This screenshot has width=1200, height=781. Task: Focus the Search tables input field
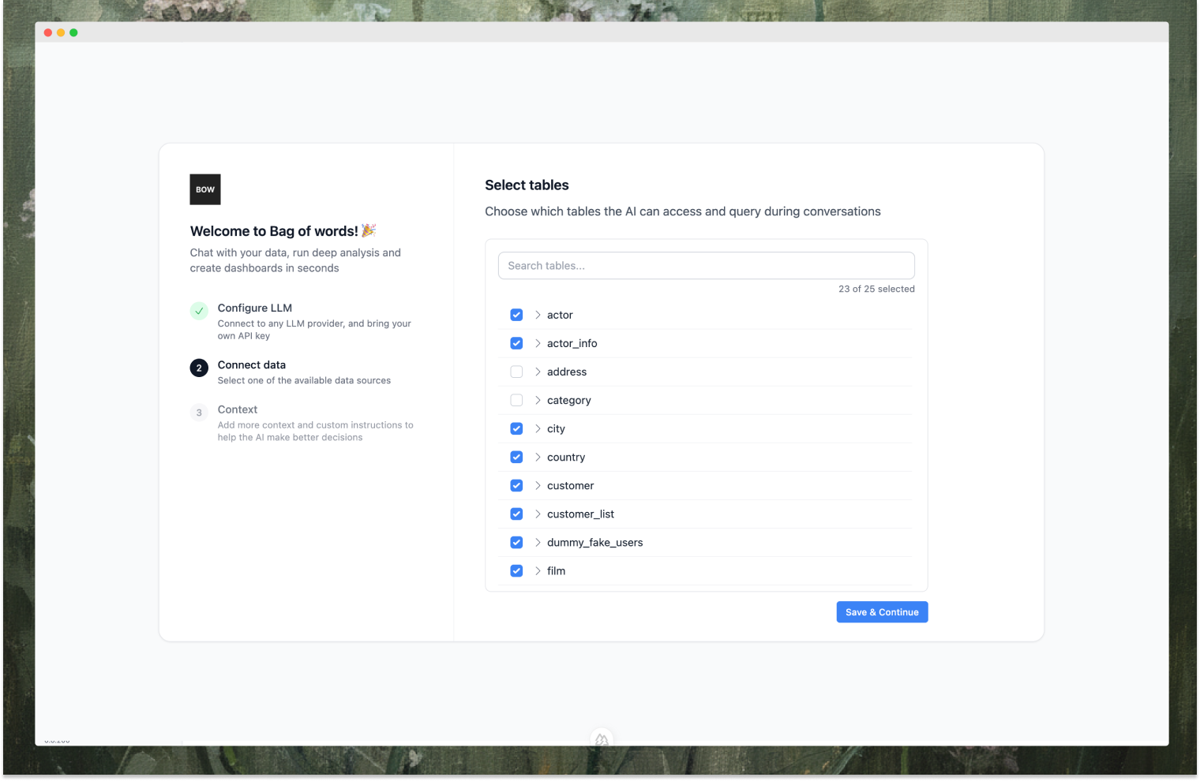tap(706, 266)
